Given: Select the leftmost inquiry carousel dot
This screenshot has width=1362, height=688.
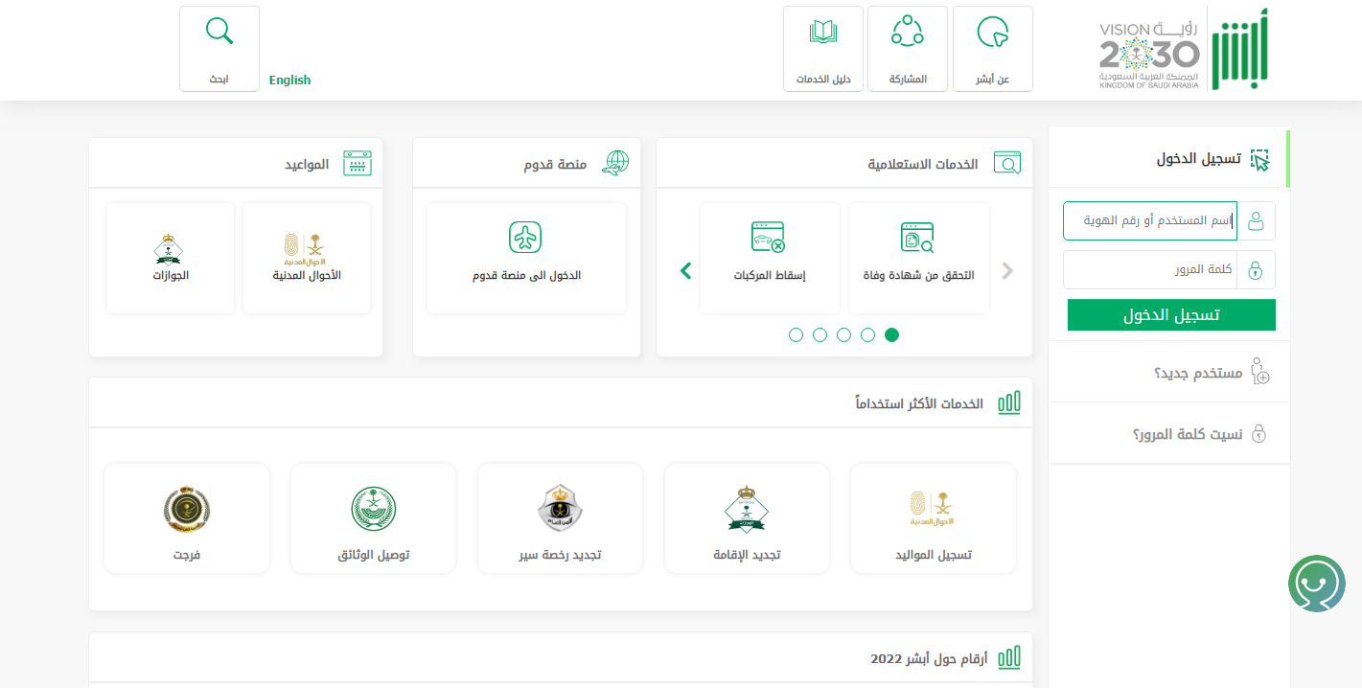Looking at the screenshot, I should [x=796, y=334].
